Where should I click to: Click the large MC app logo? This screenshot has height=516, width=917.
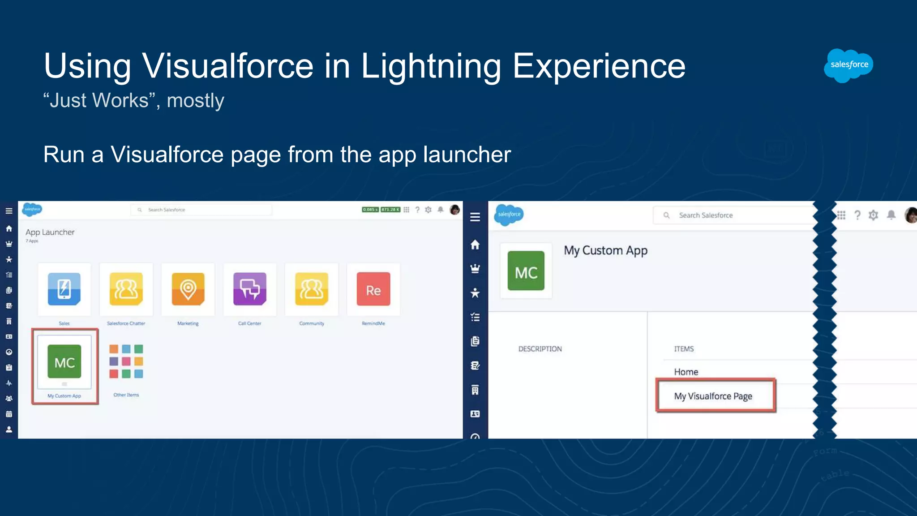(x=526, y=271)
